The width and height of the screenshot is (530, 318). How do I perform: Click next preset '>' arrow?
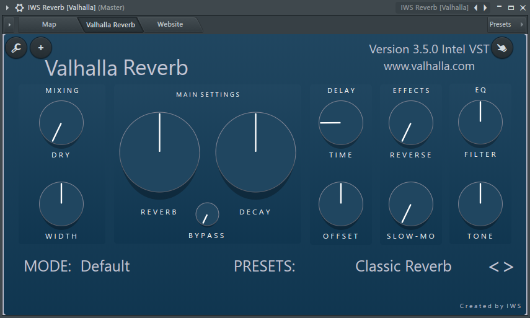[x=508, y=267]
